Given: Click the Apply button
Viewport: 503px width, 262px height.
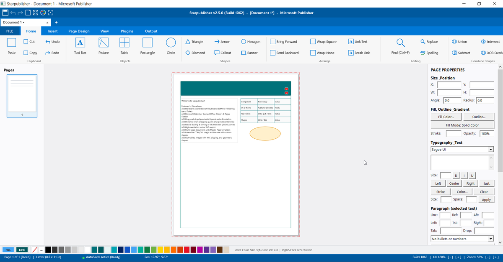Looking at the screenshot, I should click(486, 200).
